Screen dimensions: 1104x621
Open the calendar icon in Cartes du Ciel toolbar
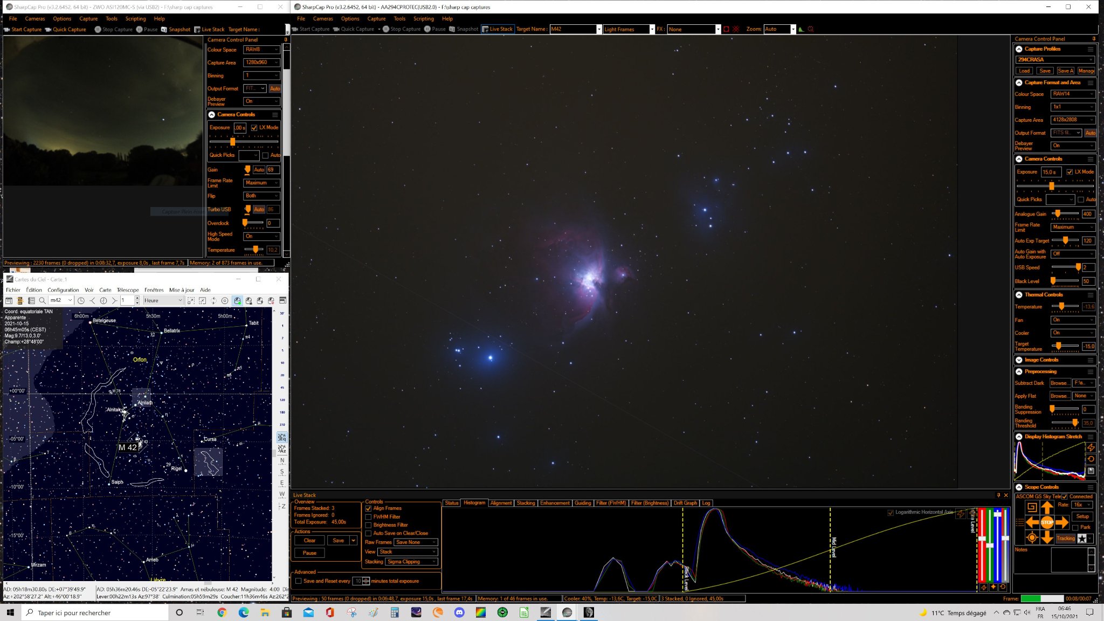pyautogui.click(x=9, y=300)
